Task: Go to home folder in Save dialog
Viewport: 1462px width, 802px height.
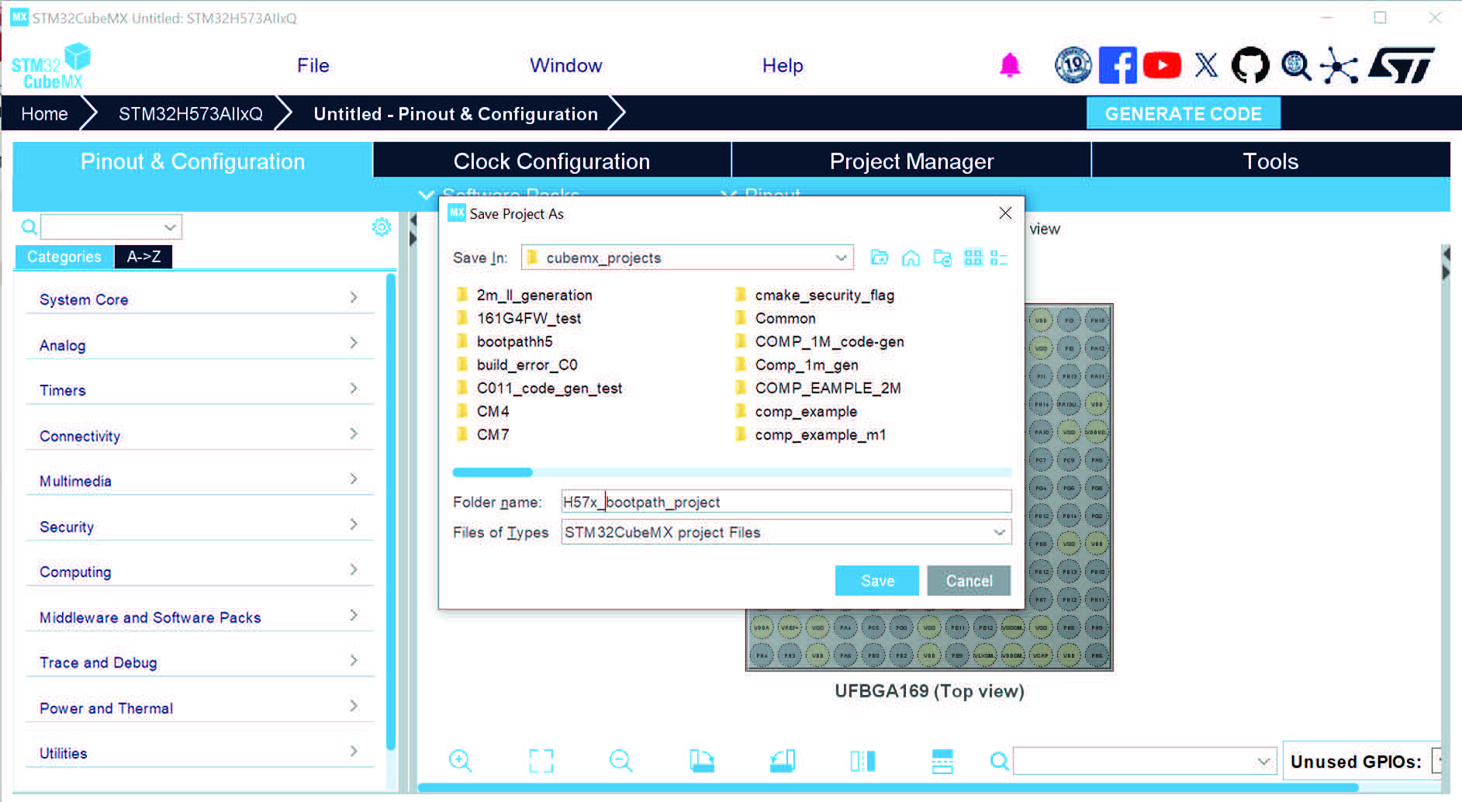Action: (x=911, y=258)
